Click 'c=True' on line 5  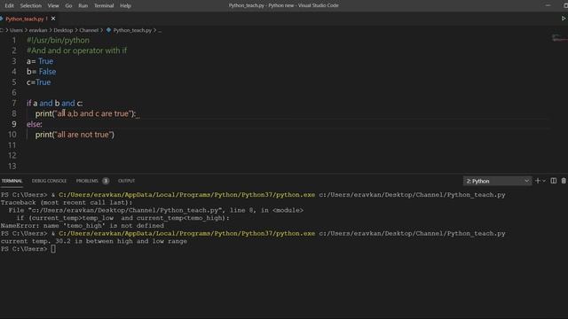pyautogui.click(x=38, y=82)
